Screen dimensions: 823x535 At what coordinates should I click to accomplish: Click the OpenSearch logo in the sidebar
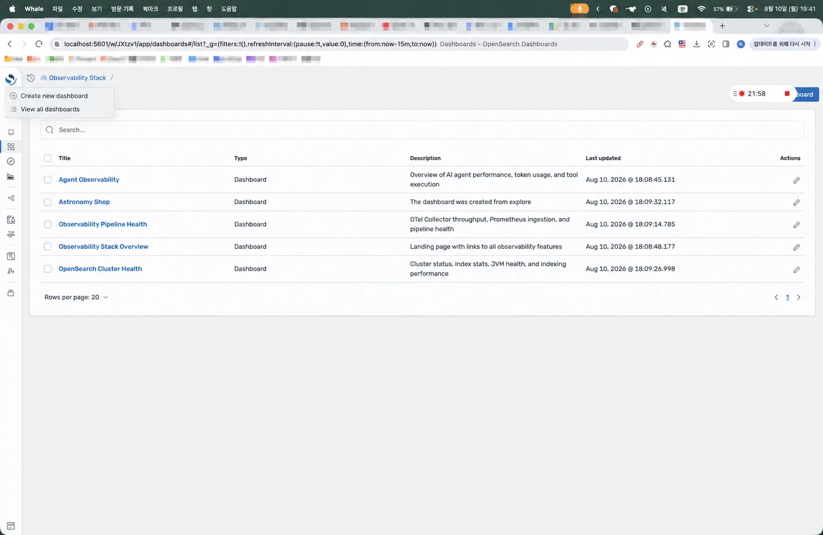point(11,79)
